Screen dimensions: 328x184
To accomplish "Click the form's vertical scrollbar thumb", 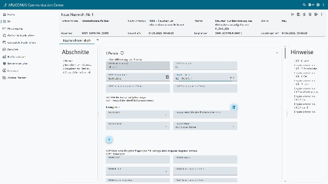I will [x=285, y=53].
